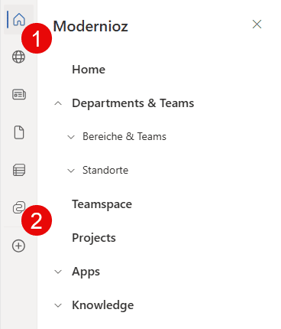Screen dimensions: 281x329
Task: Click the Knowledge menu label
Action: pyautogui.click(x=103, y=305)
